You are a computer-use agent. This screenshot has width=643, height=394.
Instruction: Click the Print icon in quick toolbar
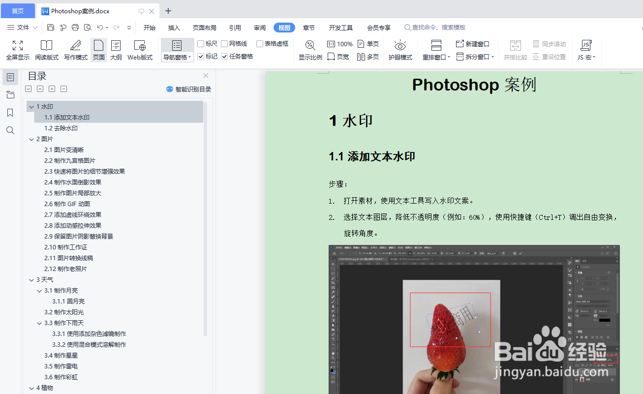75,28
